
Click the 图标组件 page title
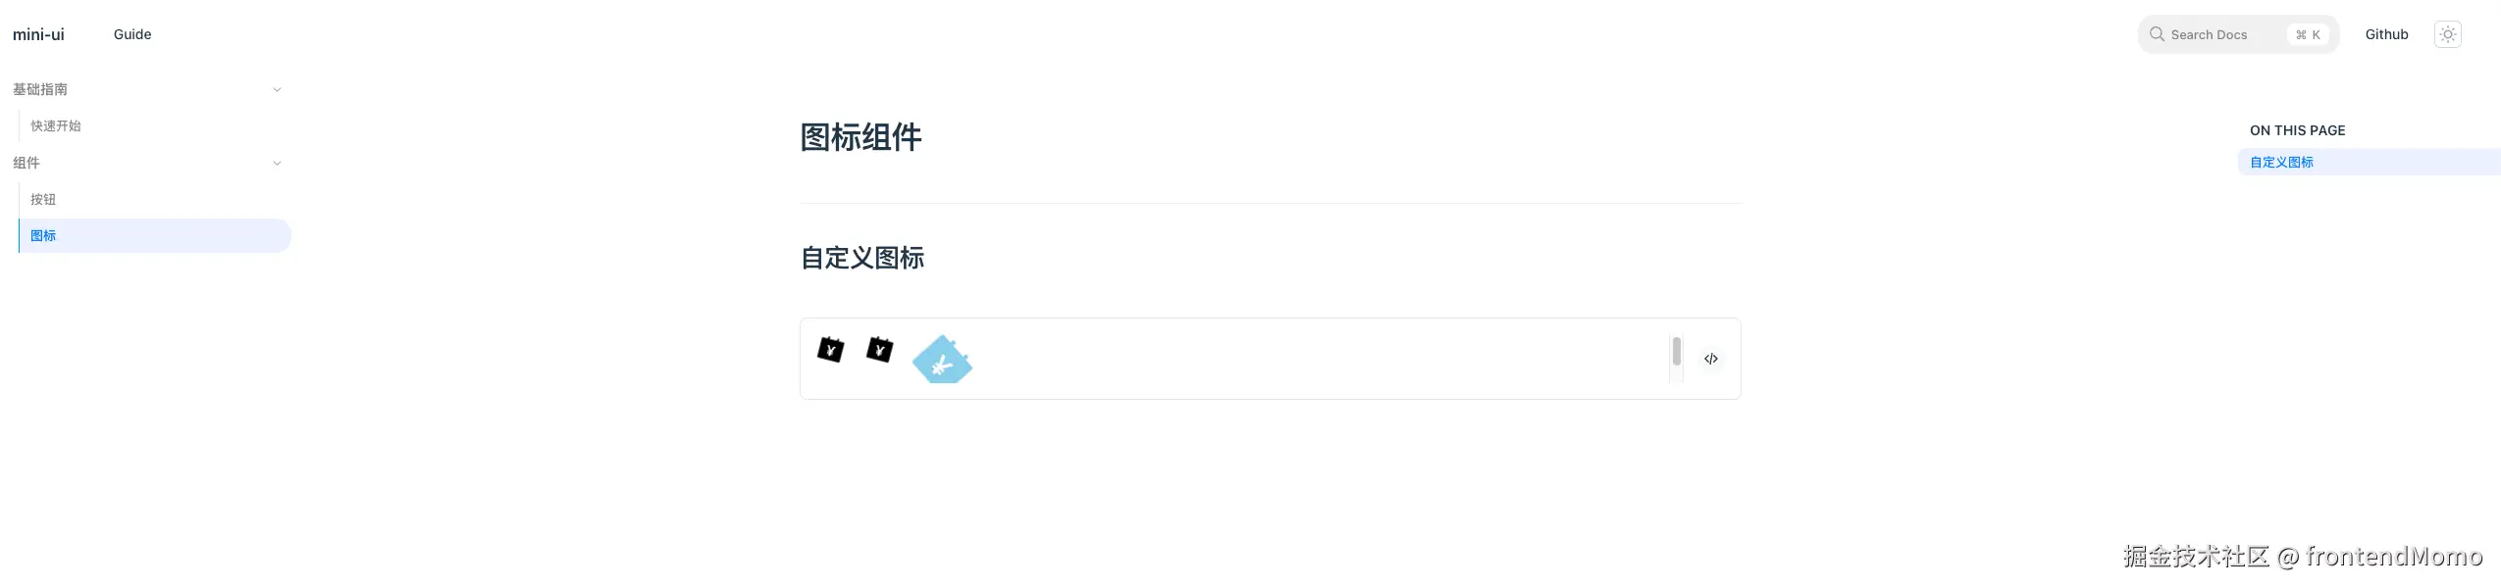(860, 137)
